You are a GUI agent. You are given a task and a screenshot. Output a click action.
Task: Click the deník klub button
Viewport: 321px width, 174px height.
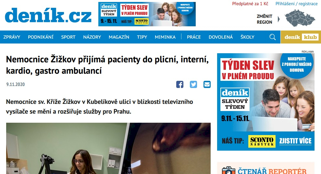click(x=301, y=37)
